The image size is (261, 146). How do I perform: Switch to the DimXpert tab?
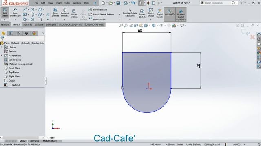pos(51,24)
